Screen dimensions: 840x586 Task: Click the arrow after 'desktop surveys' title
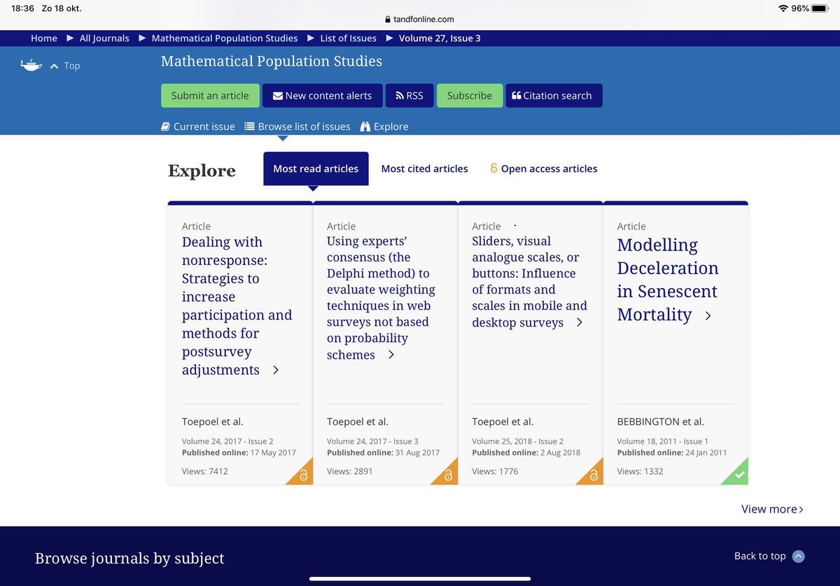580,322
